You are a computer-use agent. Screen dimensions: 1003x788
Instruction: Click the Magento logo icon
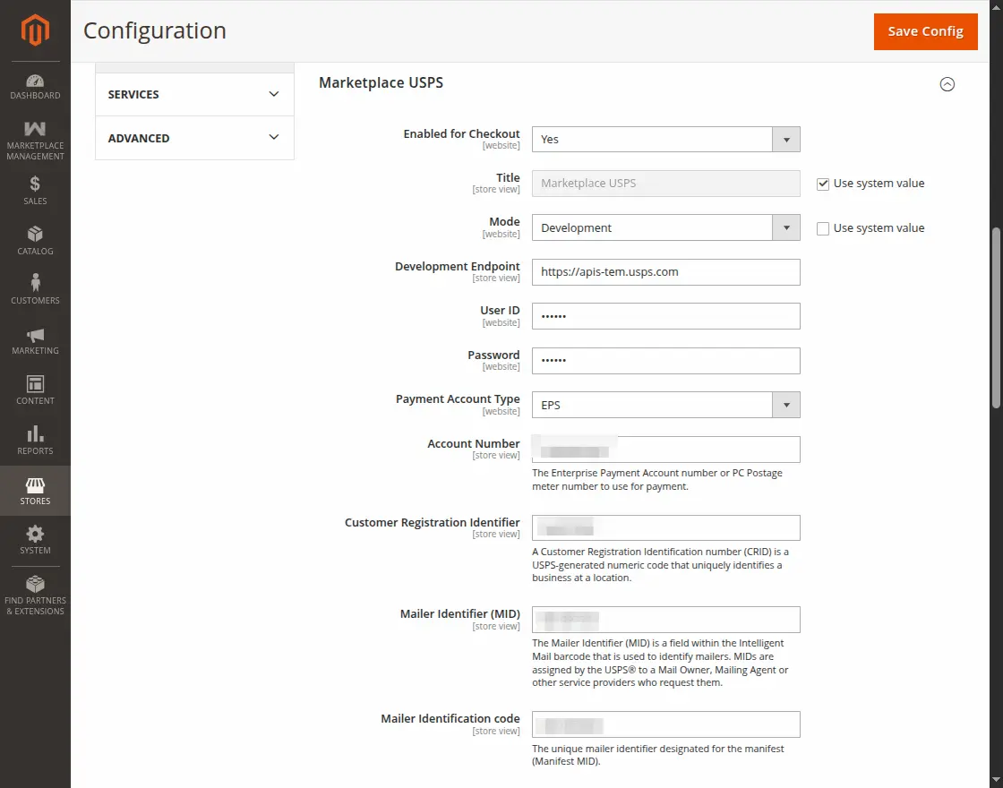pyautogui.click(x=35, y=31)
